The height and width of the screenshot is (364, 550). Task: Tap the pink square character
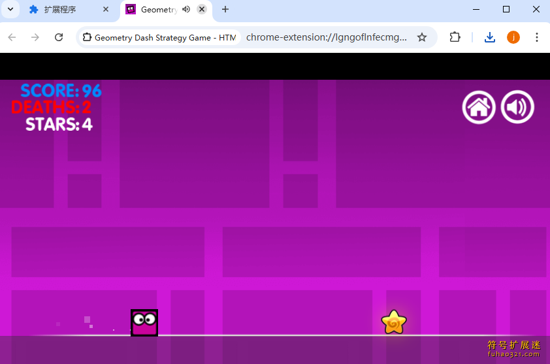[x=144, y=323]
